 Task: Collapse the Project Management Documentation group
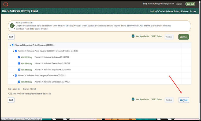13,76
